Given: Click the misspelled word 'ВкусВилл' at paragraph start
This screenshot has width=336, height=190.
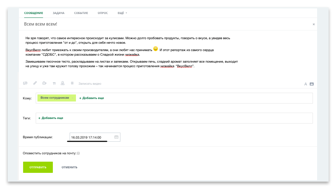Looking at the screenshot, I should pos(33,50).
